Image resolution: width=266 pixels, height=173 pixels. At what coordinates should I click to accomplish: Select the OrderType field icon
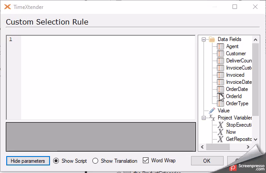[220, 103]
